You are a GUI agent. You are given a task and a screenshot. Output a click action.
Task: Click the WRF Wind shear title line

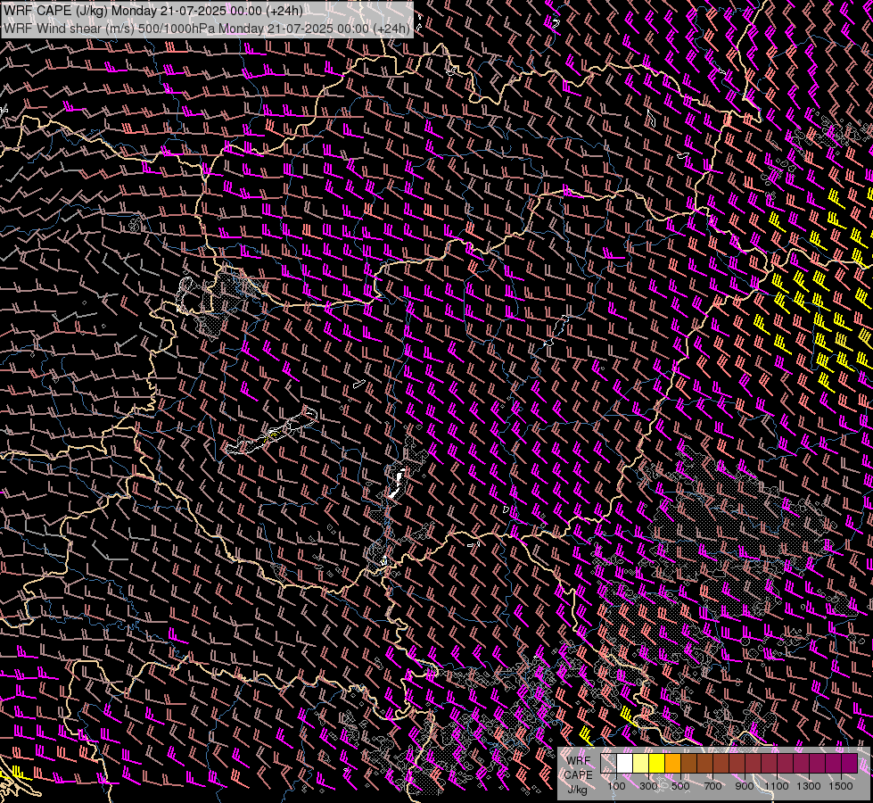(207, 29)
